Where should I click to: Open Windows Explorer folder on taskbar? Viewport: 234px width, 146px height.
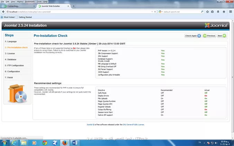pyautogui.click(x=24, y=143)
